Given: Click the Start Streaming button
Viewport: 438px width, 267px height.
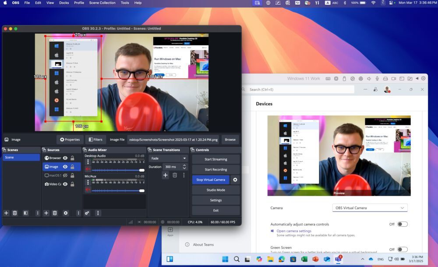Looking at the screenshot, I should pyautogui.click(x=215, y=159).
